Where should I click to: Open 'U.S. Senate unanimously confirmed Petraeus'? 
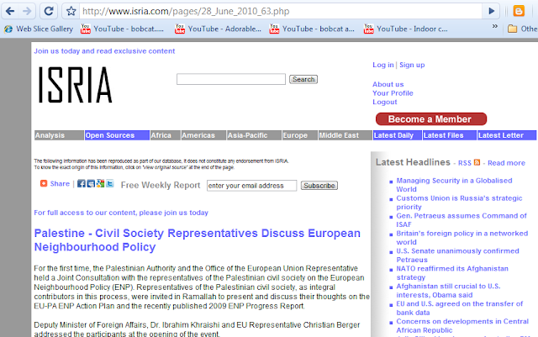point(457,255)
